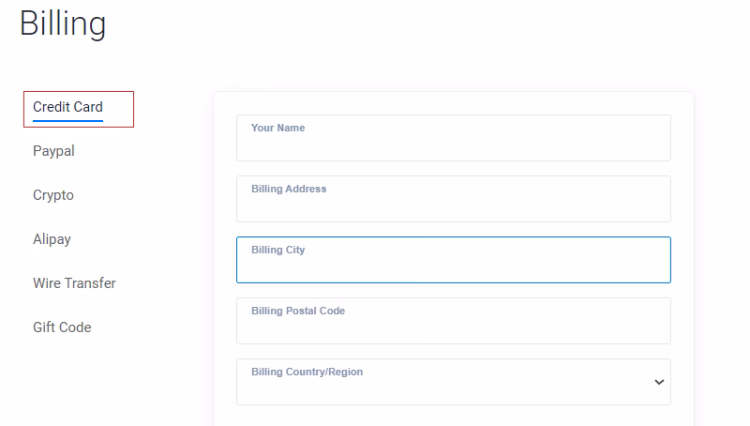Click the Billing page heading
The height and width of the screenshot is (426, 750).
pyautogui.click(x=63, y=24)
